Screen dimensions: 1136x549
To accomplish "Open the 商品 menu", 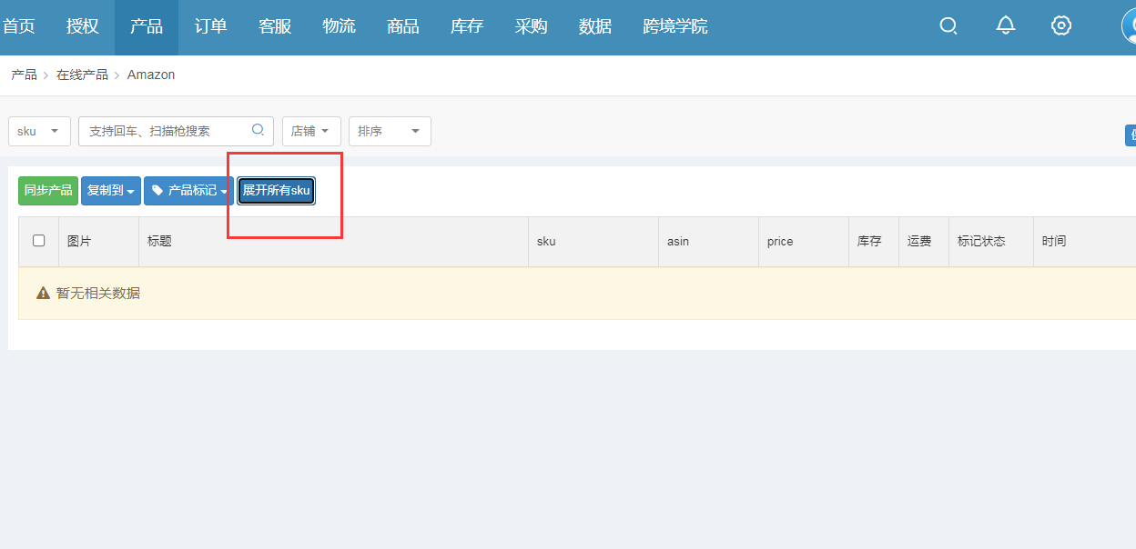I will [x=403, y=26].
